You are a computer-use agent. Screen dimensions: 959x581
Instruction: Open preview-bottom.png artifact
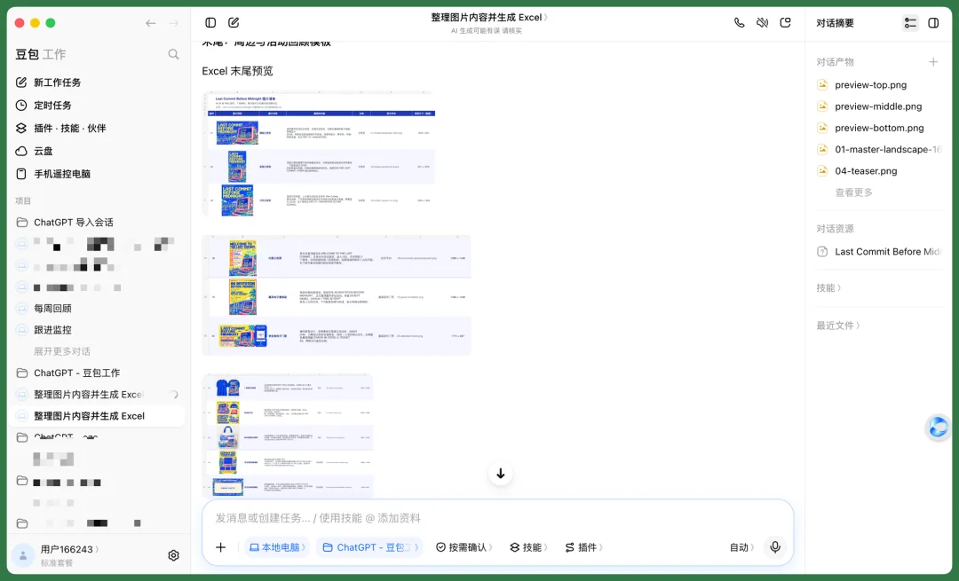coord(879,128)
